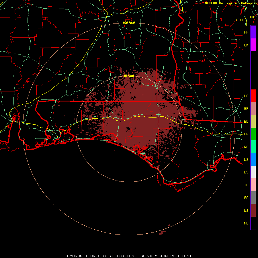Click the light pink IC legend swatch
This screenshot has width=258, height=258.
(253, 185)
